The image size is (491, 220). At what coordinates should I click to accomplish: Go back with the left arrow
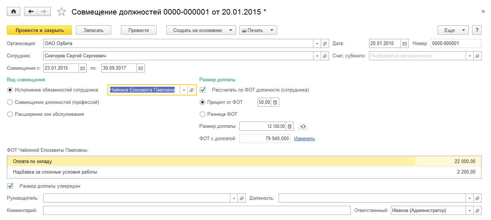(31, 12)
